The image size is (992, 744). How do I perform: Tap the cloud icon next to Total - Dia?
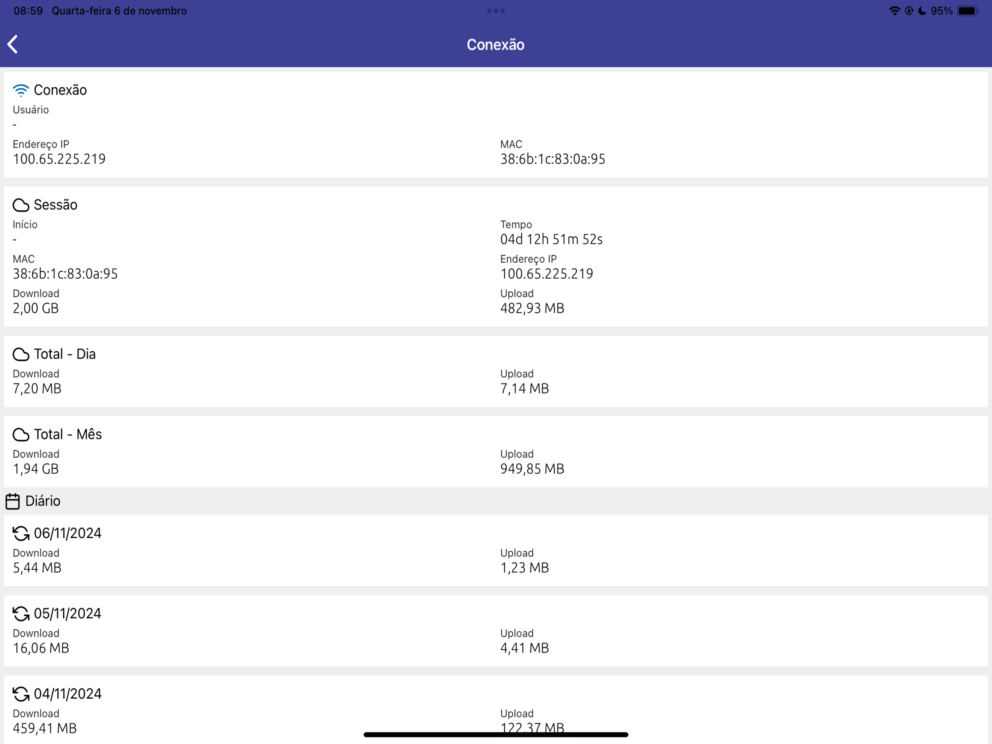tap(21, 355)
